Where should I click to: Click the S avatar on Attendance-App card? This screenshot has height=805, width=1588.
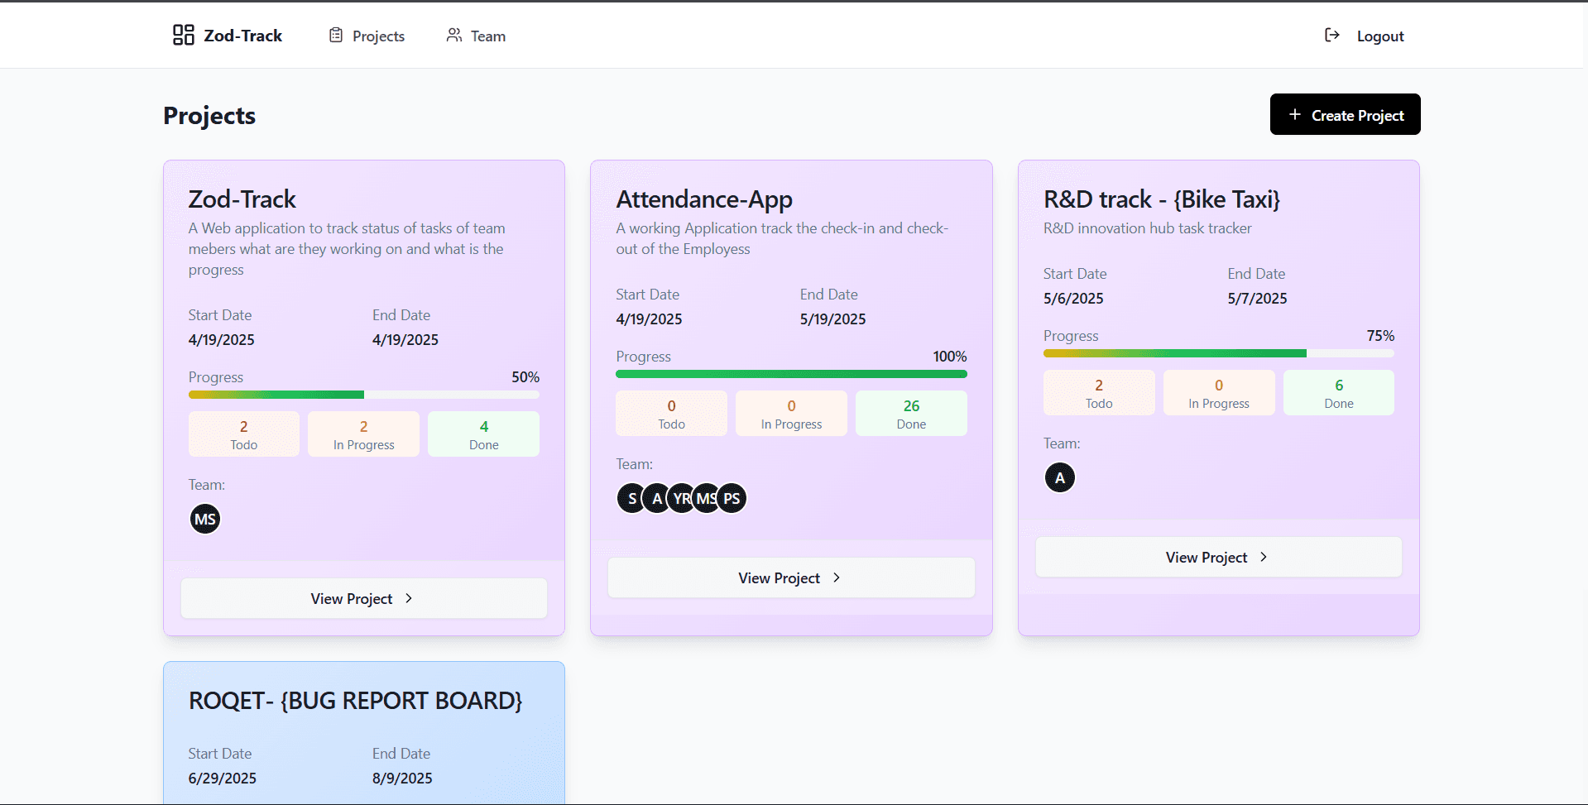(631, 499)
